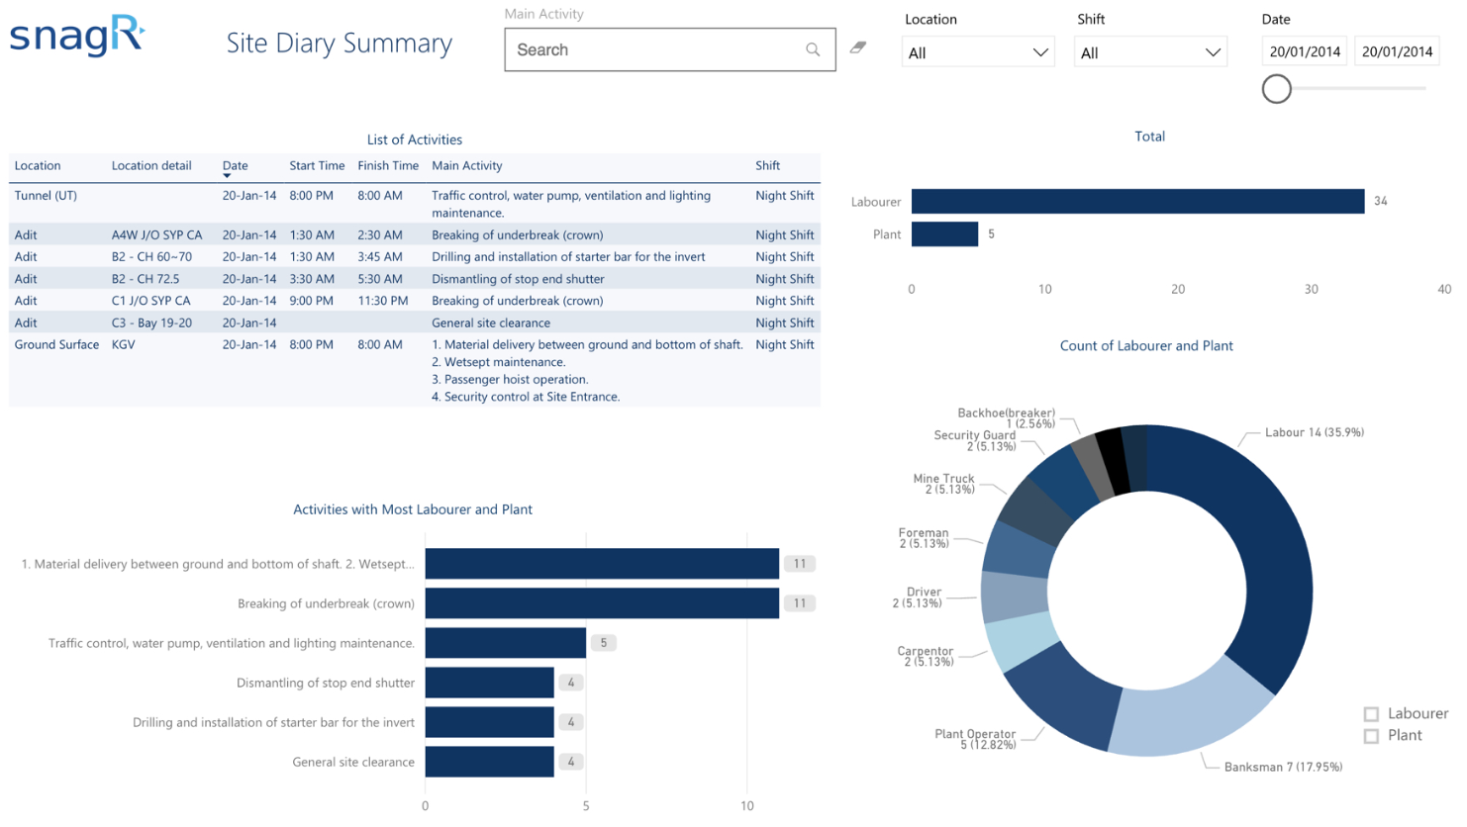The width and height of the screenshot is (1467, 827).
Task: Click the Location detail column header
Action: click(x=151, y=166)
